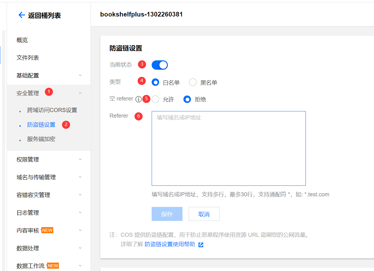
Task: Open the 文件列表 page
Action: [28, 58]
